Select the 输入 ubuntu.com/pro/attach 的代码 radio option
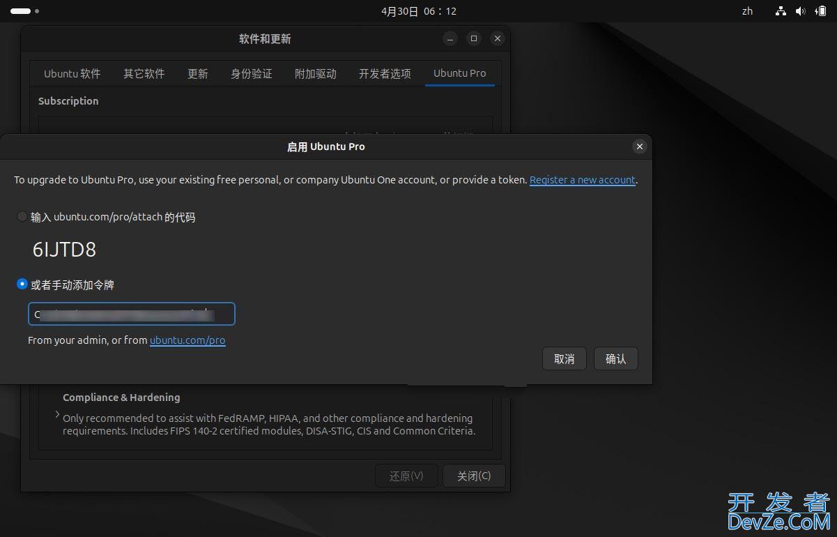Image resolution: width=837 pixels, height=537 pixels. click(22, 217)
